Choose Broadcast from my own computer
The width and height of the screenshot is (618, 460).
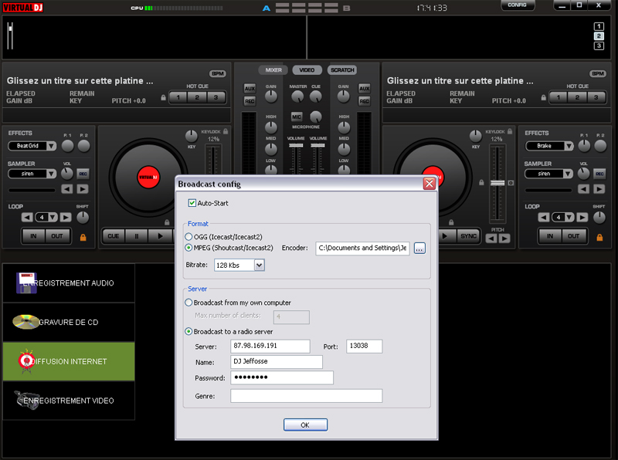click(x=188, y=303)
